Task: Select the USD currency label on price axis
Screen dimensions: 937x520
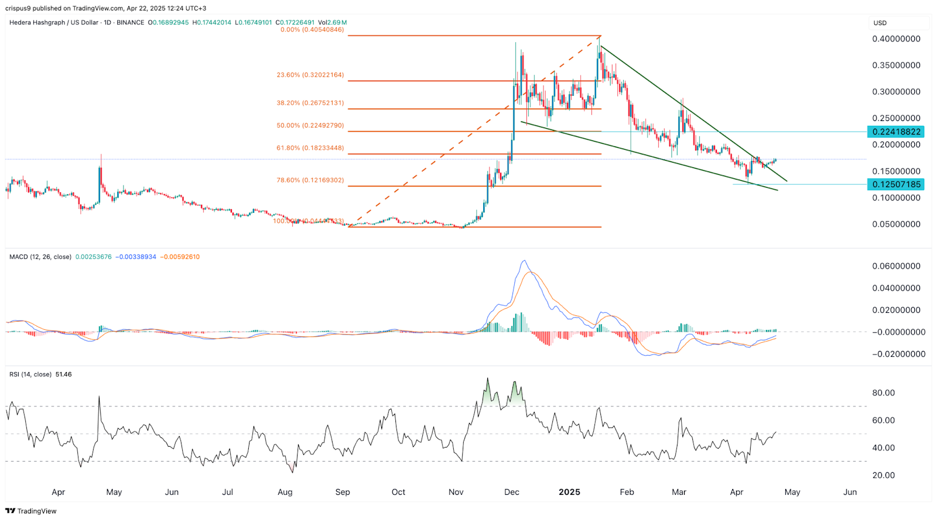Action: [880, 23]
